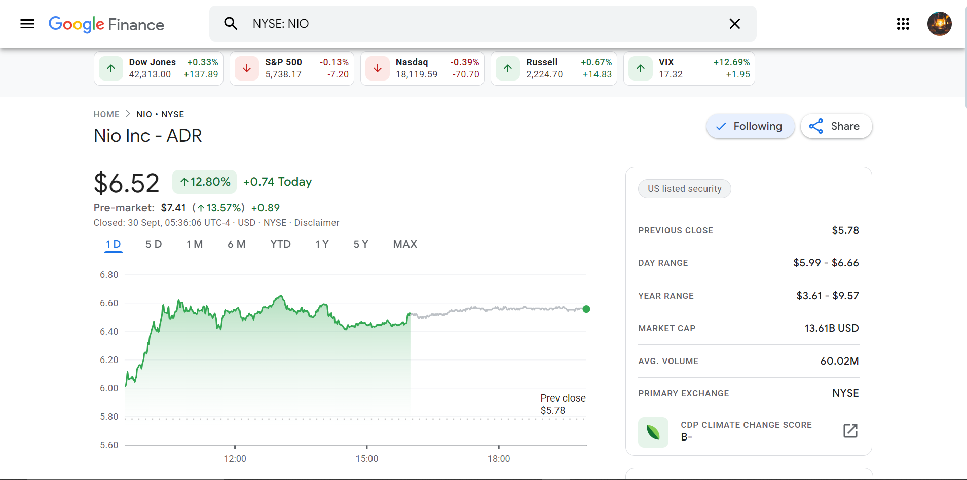This screenshot has width=967, height=480.
Task: Click the Prev close $5.78 chart label
Action: click(563, 404)
